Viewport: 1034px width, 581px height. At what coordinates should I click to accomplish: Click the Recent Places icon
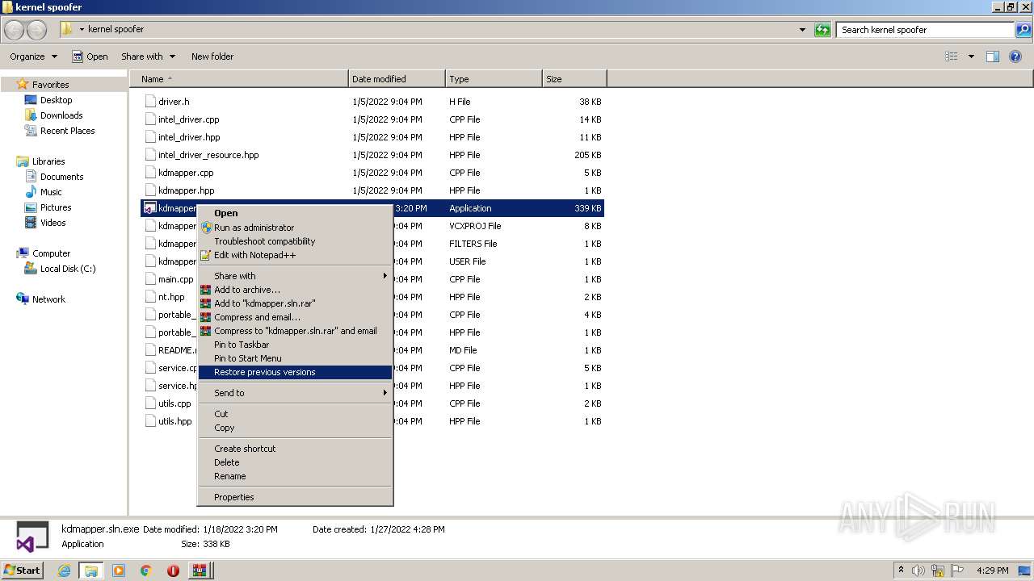tap(31, 131)
